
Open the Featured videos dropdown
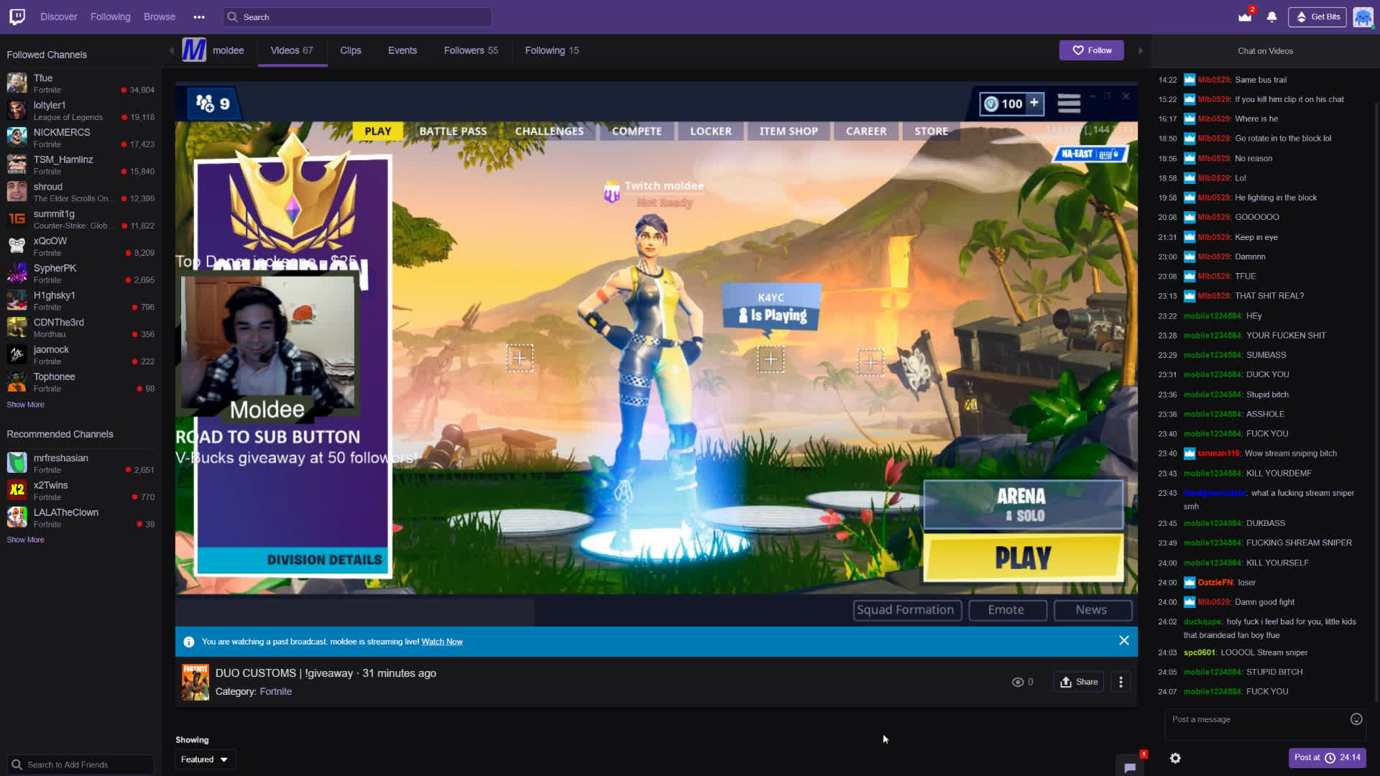[205, 759]
